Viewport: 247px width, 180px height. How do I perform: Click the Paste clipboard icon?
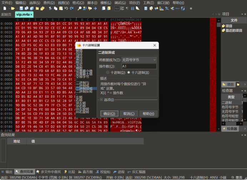pyautogui.click(x=61, y=8)
